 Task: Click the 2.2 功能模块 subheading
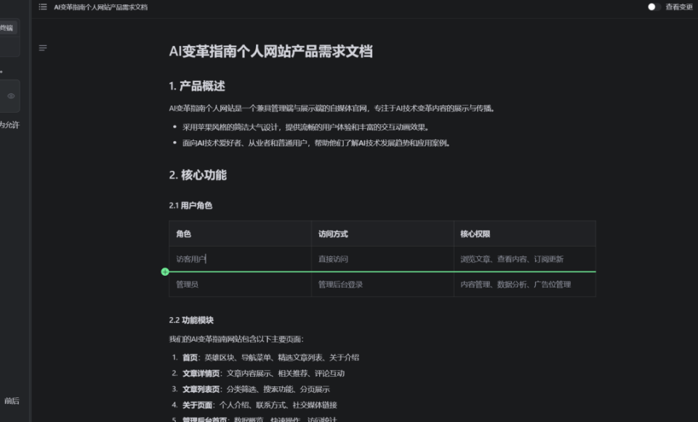[x=191, y=320]
